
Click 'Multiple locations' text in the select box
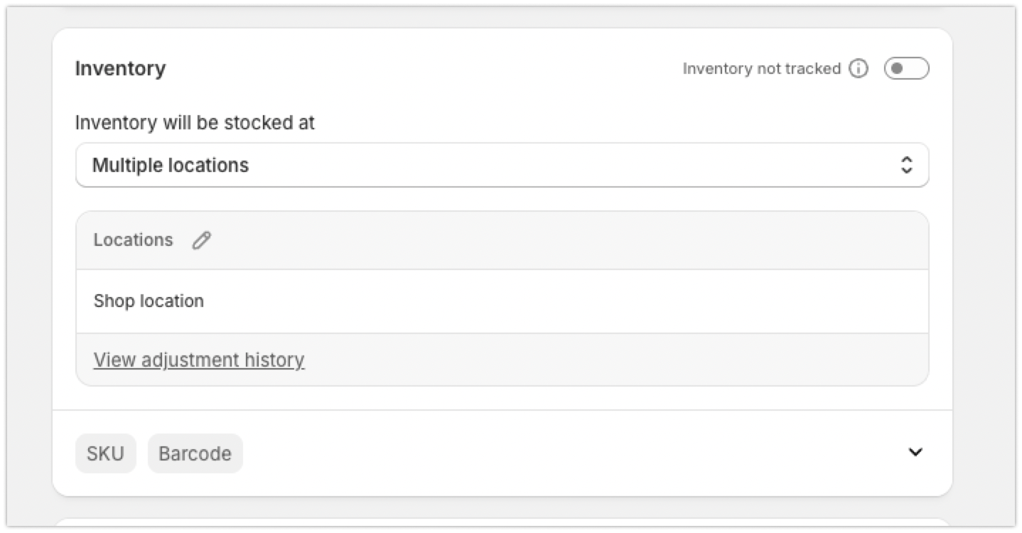click(171, 166)
